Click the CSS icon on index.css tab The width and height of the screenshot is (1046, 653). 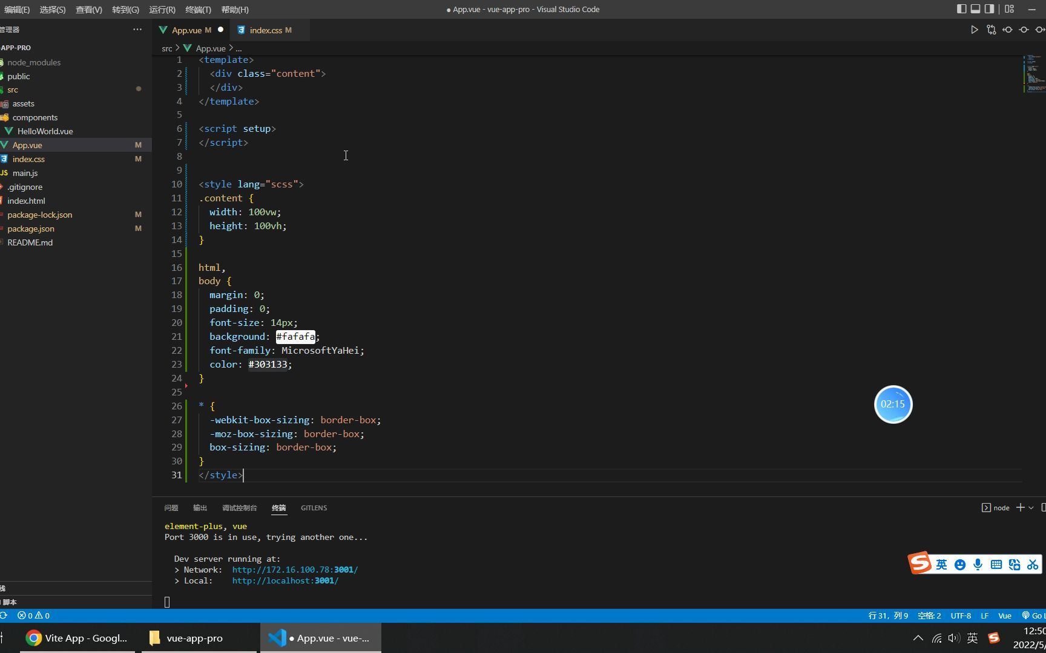(x=241, y=30)
